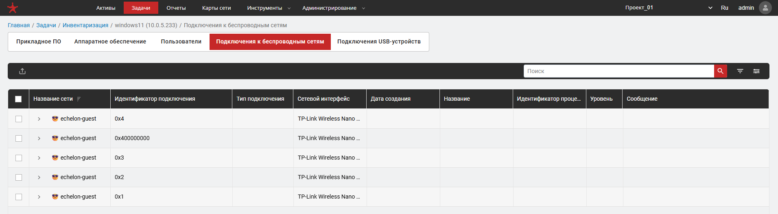Click the Ru language switcher

[725, 8]
